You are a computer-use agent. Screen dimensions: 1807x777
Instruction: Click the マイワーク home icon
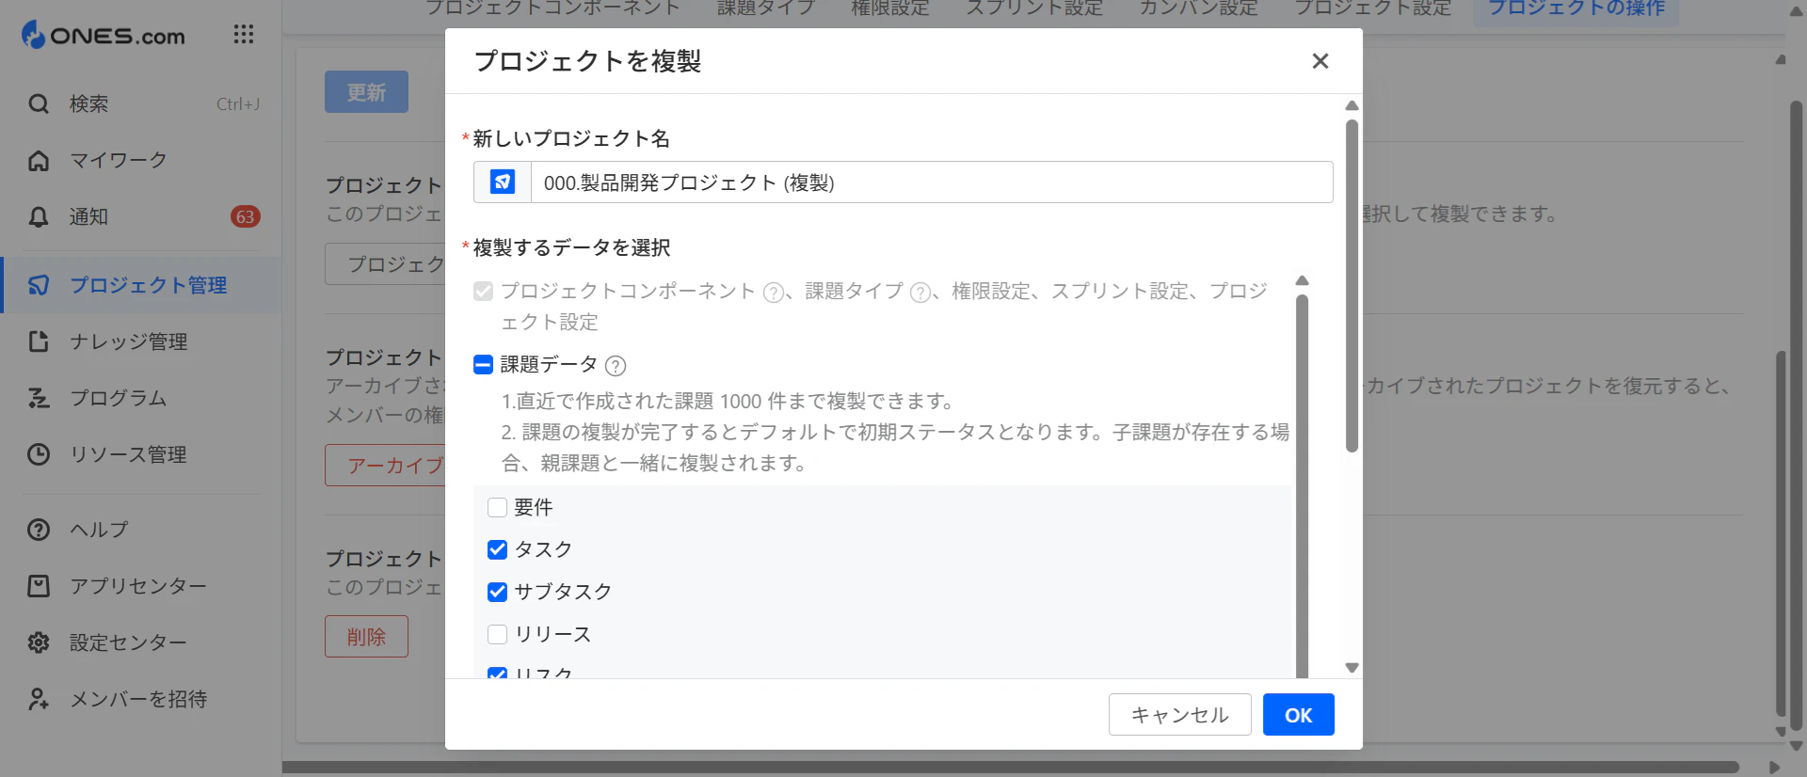(x=39, y=161)
